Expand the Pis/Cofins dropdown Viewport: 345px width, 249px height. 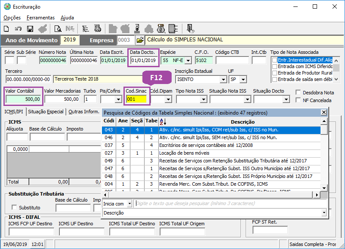[x=118, y=100]
